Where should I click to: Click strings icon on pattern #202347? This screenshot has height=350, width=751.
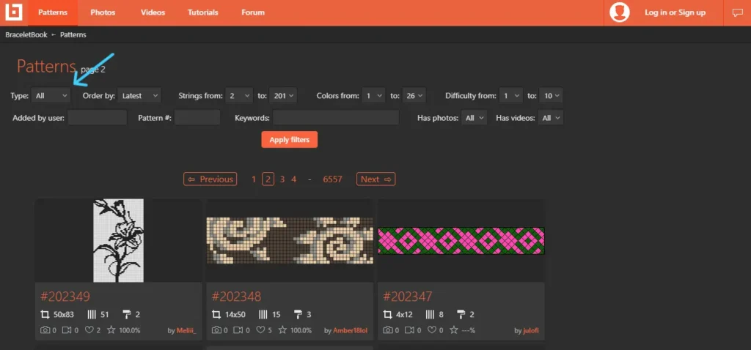click(430, 314)
